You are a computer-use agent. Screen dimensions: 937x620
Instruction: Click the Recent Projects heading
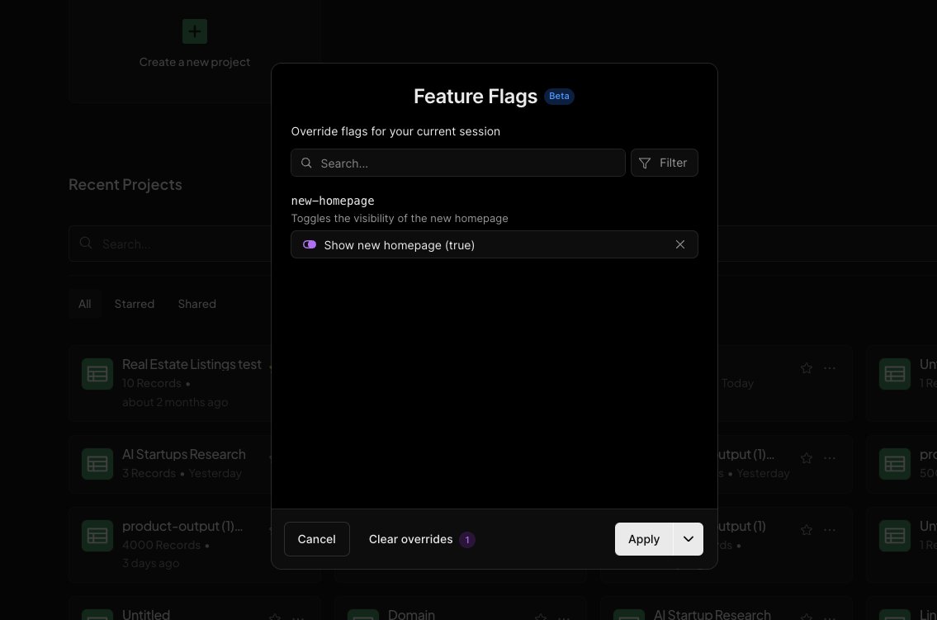[125, 185]
